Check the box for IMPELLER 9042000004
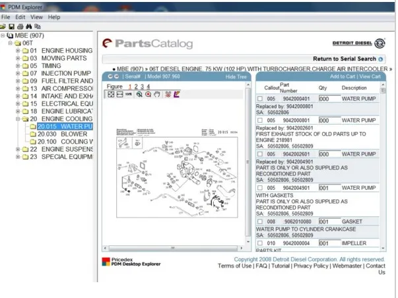The image size is (398, 298). (x=260, y=243)
